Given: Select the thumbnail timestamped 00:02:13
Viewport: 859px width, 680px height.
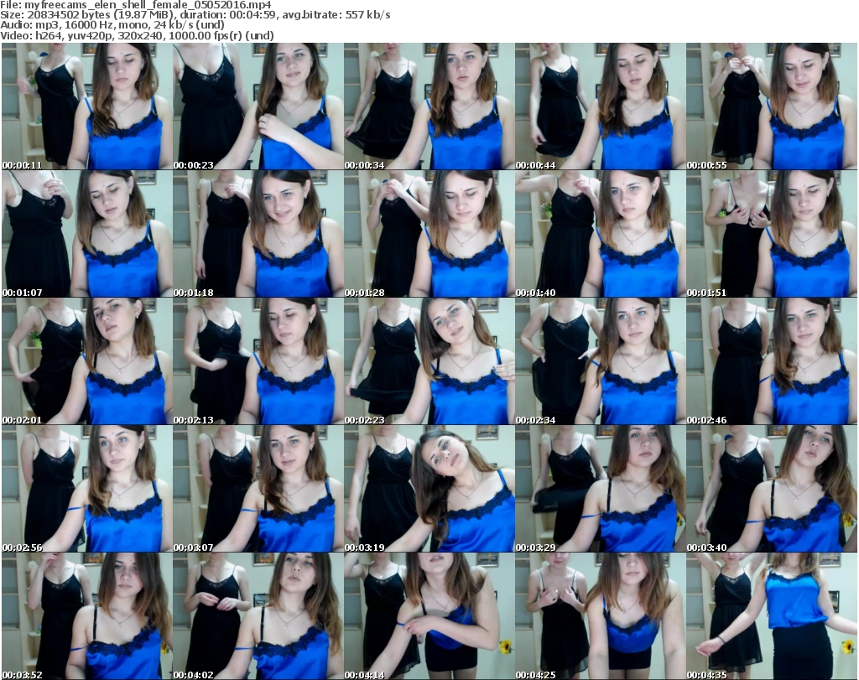Looking at the screenshot, I should click(x=258, y=361).
